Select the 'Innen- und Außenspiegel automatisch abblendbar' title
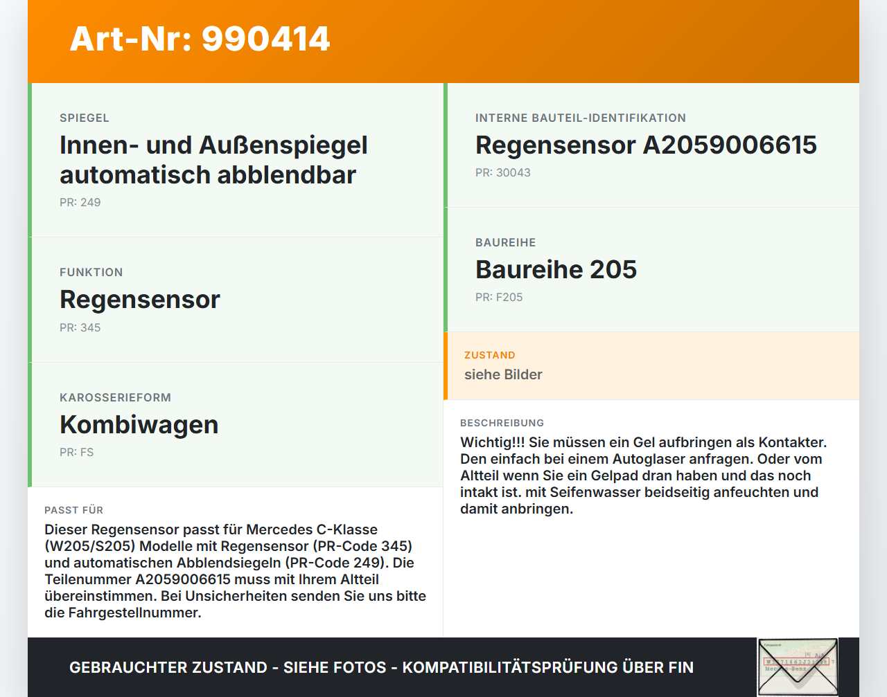887x697 pixels. 213,160
